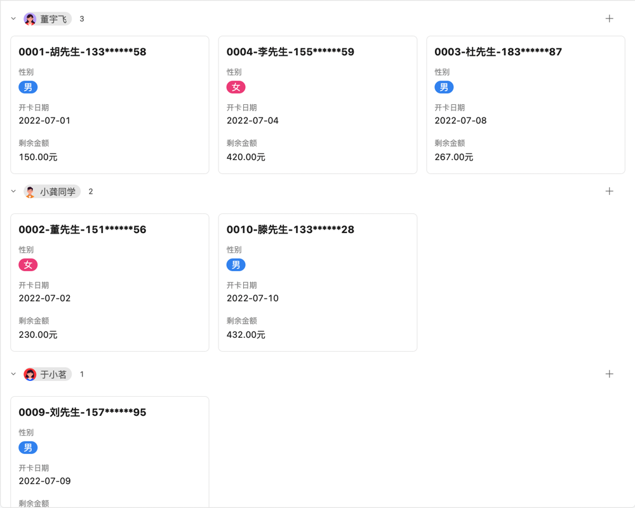Click the 男 badge on 0010-滕先生's card
Viewport: 635px width, 508px height.
click(236, 265)
